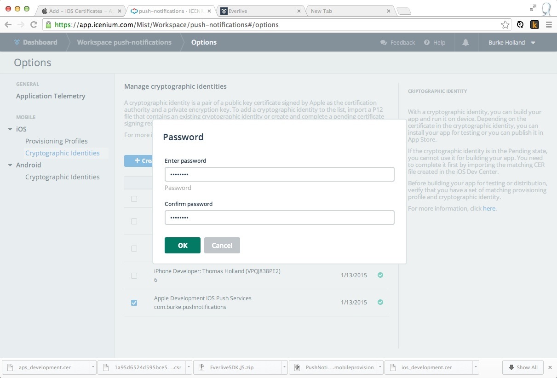The height and width of the screenshot is (378, 557).
Task: Click the notifications bell icon
Action: 465,42
